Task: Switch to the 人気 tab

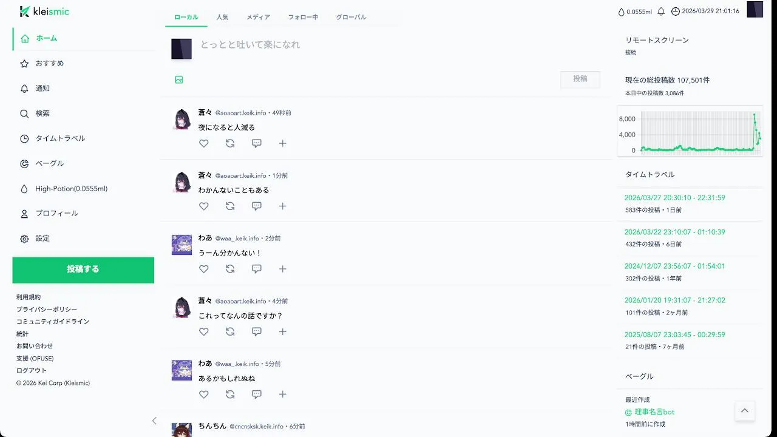Action: (x=222, y=17)
